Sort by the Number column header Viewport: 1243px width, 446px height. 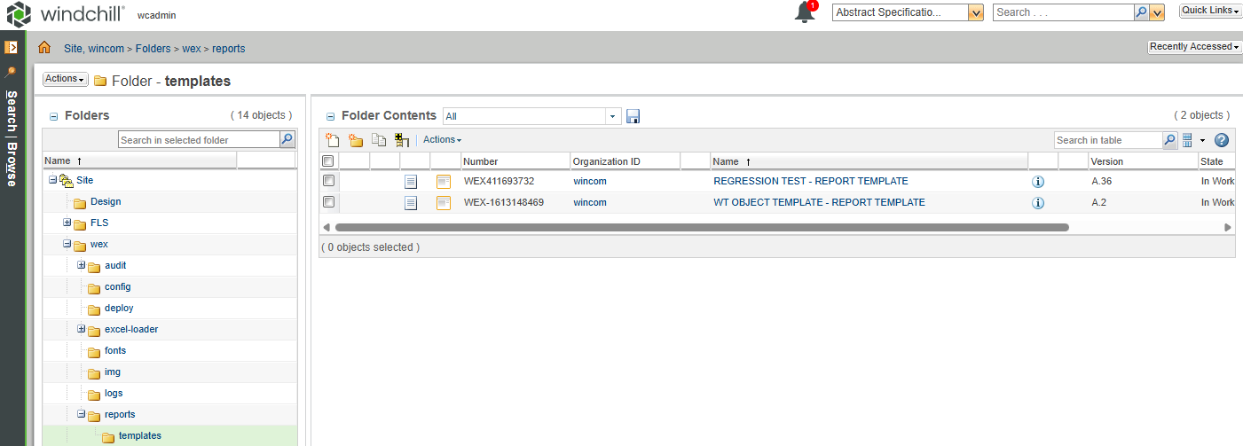click(481, 161)
